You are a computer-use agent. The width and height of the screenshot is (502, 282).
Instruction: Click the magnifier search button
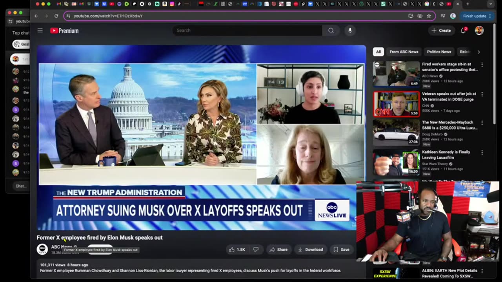[331, 31]
